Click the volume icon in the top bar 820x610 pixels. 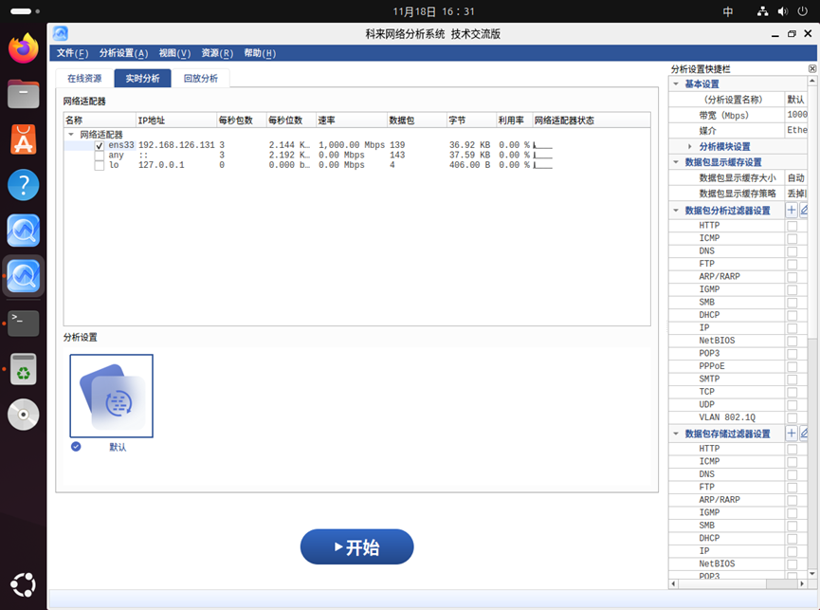point(784,10)
